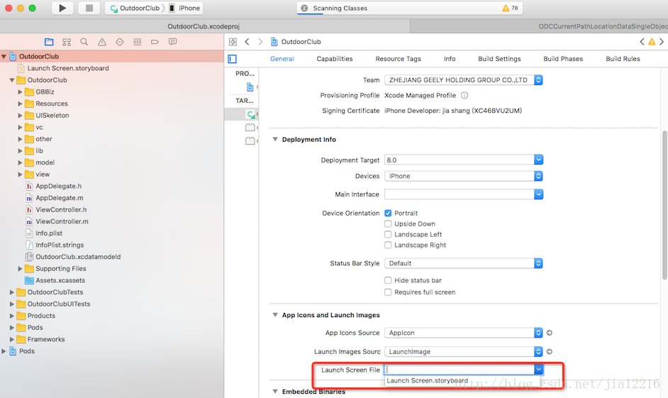Viewport: 668px width, 398px height.
Task: Open Status Bar Style dropdown
Action: click(x=464, y=263)
